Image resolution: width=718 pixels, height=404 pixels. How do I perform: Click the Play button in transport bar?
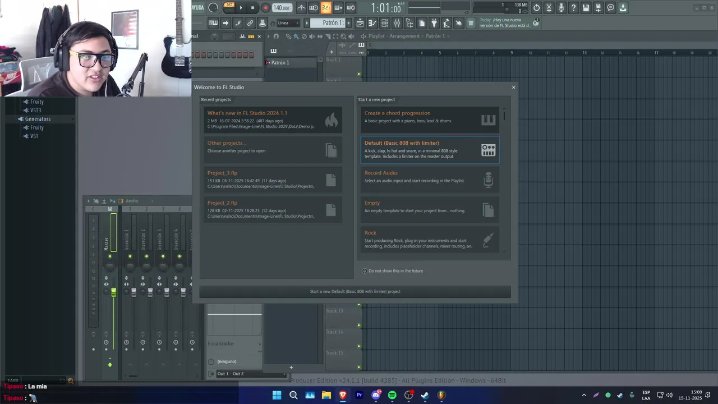241,8
